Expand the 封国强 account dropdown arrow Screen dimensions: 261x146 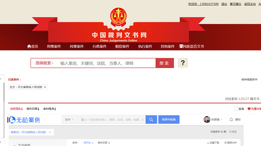coord(222,120)
